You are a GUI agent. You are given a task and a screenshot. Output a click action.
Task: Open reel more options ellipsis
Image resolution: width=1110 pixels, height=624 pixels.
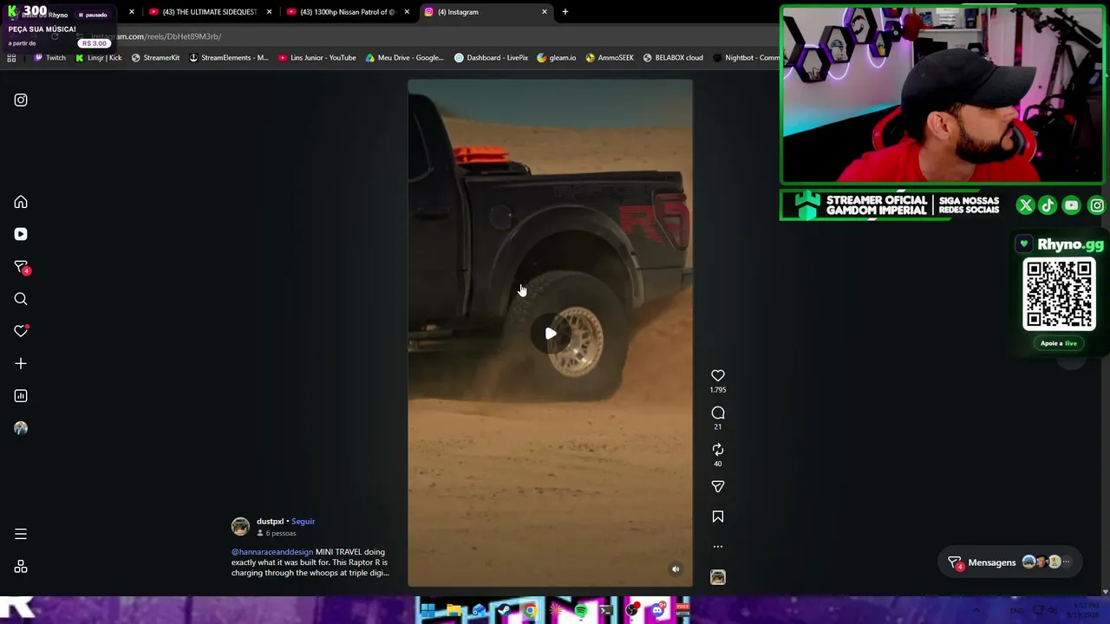tap(718, 547)
